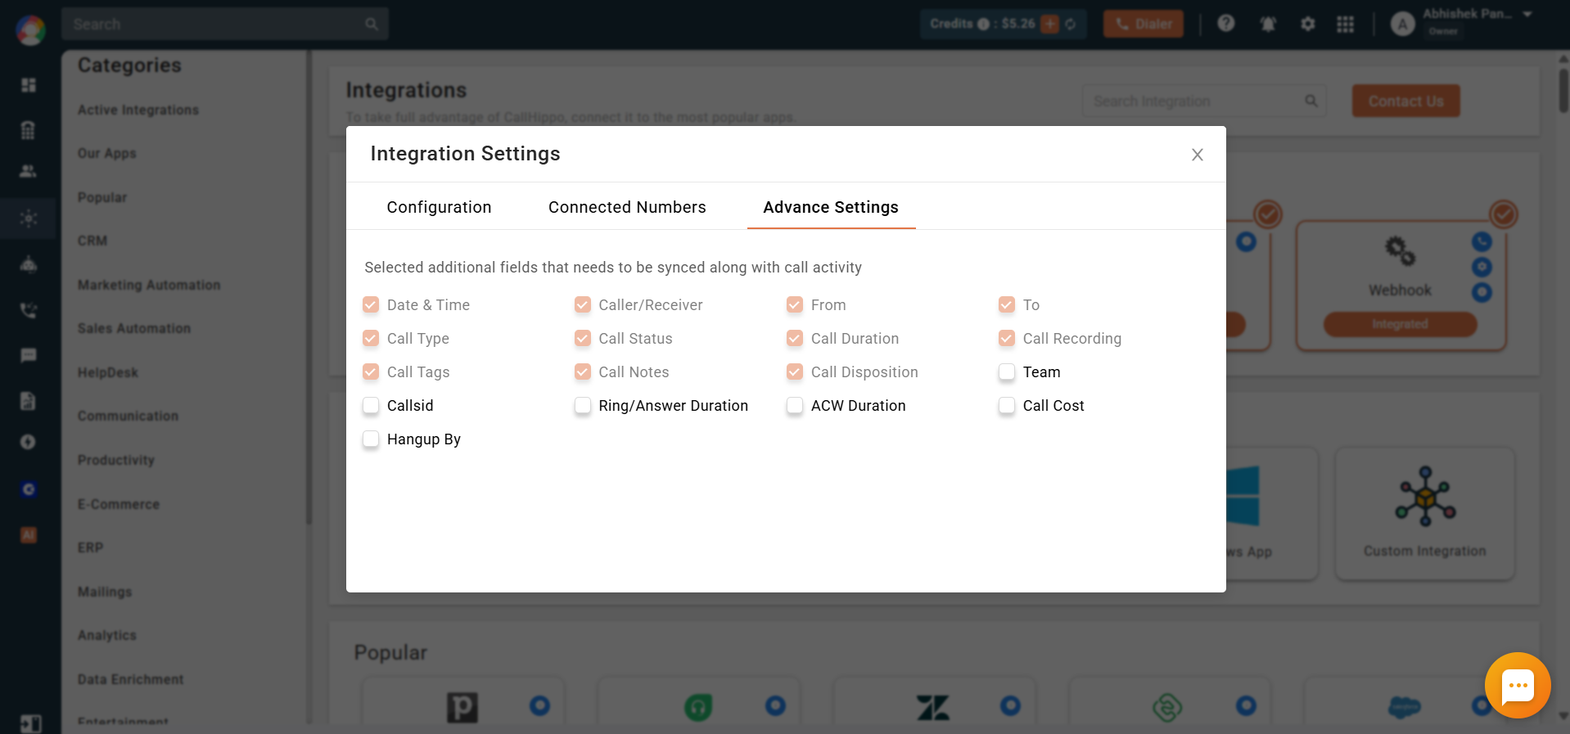Select the Communication category
The width and height of the screenshot is (1570, 734).
(x=128, y=416)
